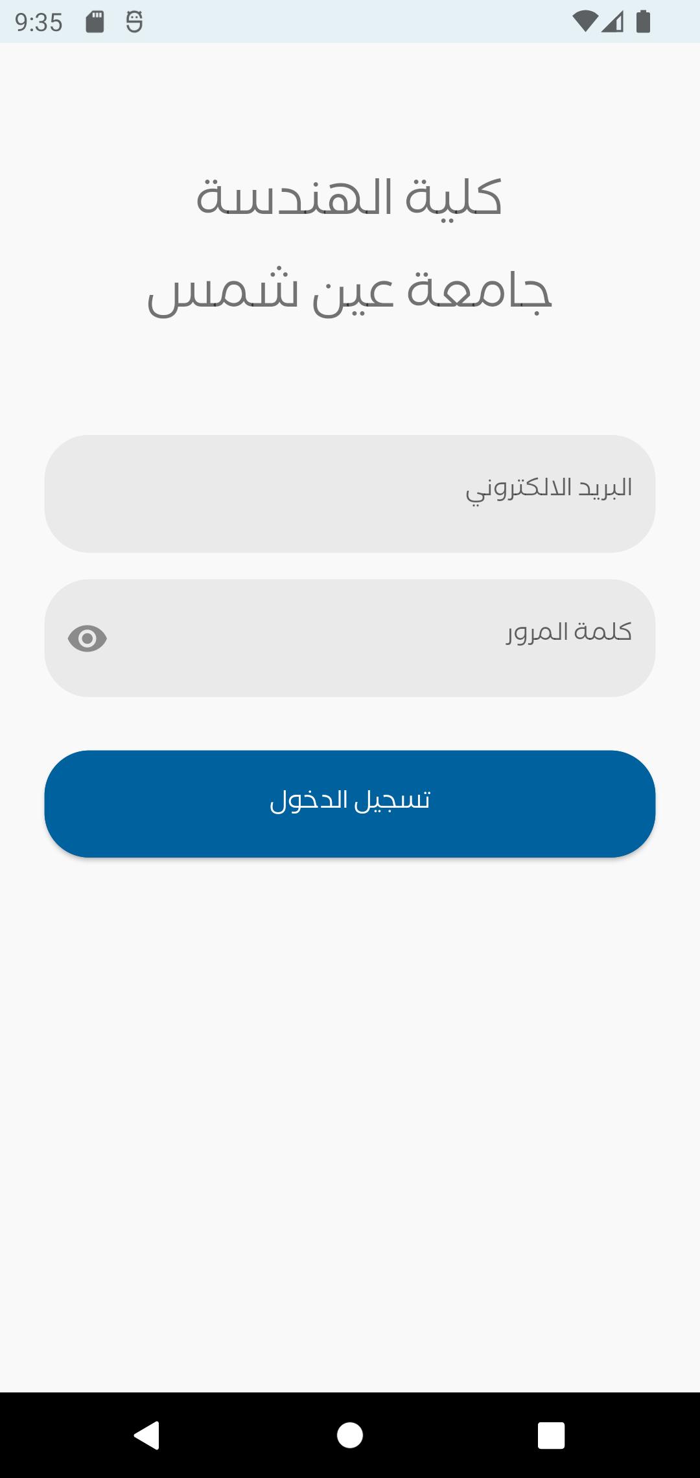The height and width of the screenshot is (1478, 700).
Task: Focus the البريد الالكتروني email field
Action: click(x=350, y=494)
